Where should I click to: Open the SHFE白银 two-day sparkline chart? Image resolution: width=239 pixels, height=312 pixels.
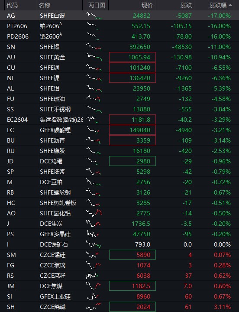tap(94, 16)
